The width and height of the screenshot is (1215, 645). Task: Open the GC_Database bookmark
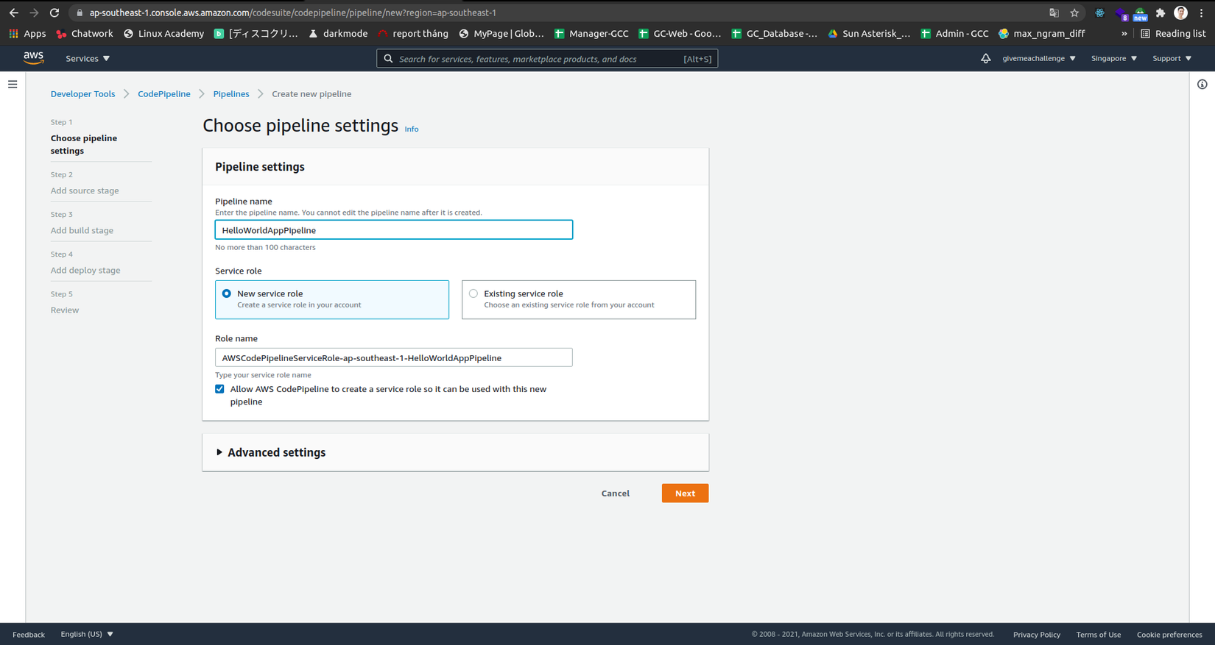pyautogui.click(x=774, y=33)
